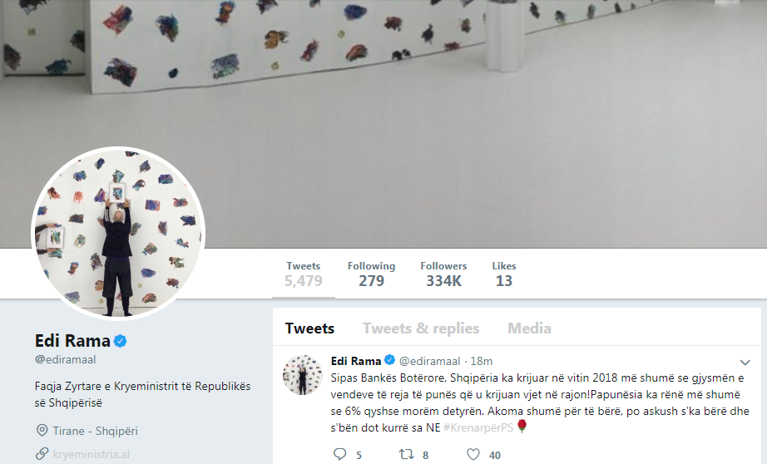This screenshot has height=464, width=767.
Task: Click the location pin icon by Tirane
Action: tap(42, 430)
